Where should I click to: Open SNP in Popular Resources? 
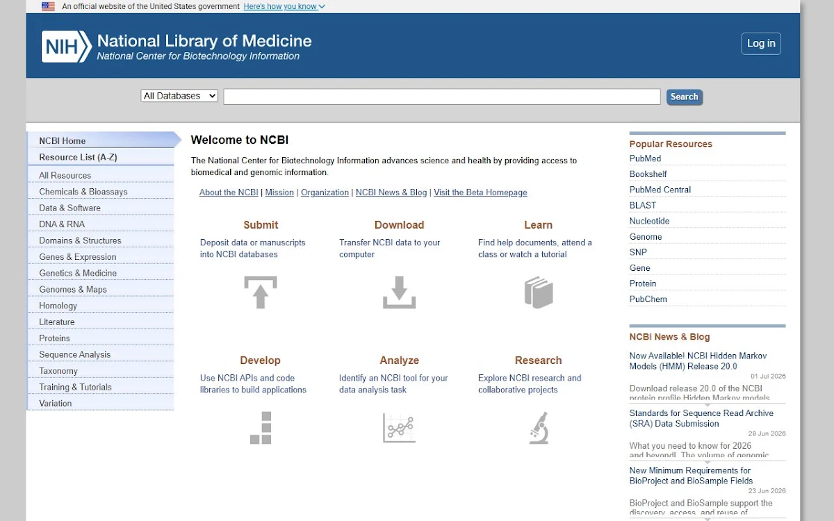tap(638, 252)
